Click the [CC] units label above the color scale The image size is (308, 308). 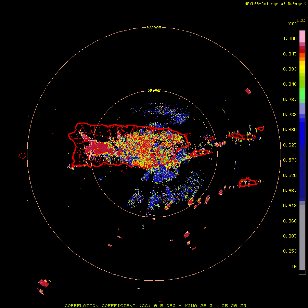[292, 24]
